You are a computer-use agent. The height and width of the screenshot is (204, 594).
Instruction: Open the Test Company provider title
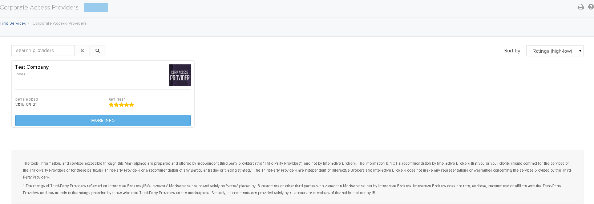click(32, 67)
